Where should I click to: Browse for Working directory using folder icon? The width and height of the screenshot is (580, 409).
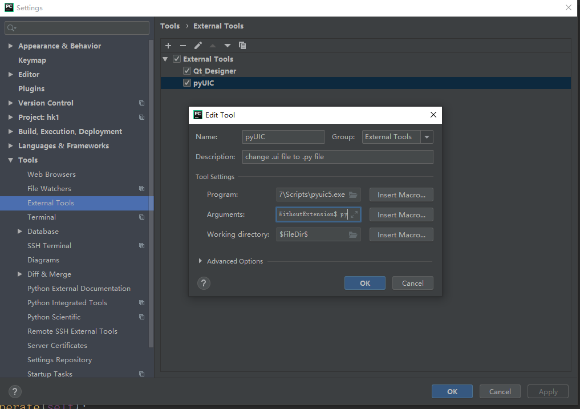[x=353, y=234]
